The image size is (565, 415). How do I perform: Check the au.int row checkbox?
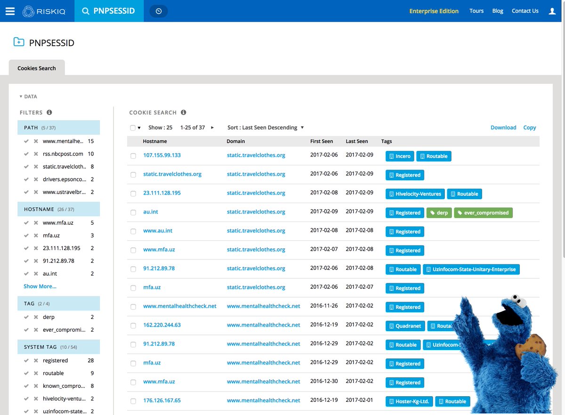pos(133,212)
